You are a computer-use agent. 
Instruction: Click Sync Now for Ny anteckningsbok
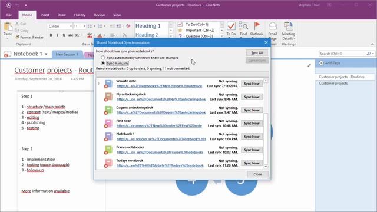252,97
